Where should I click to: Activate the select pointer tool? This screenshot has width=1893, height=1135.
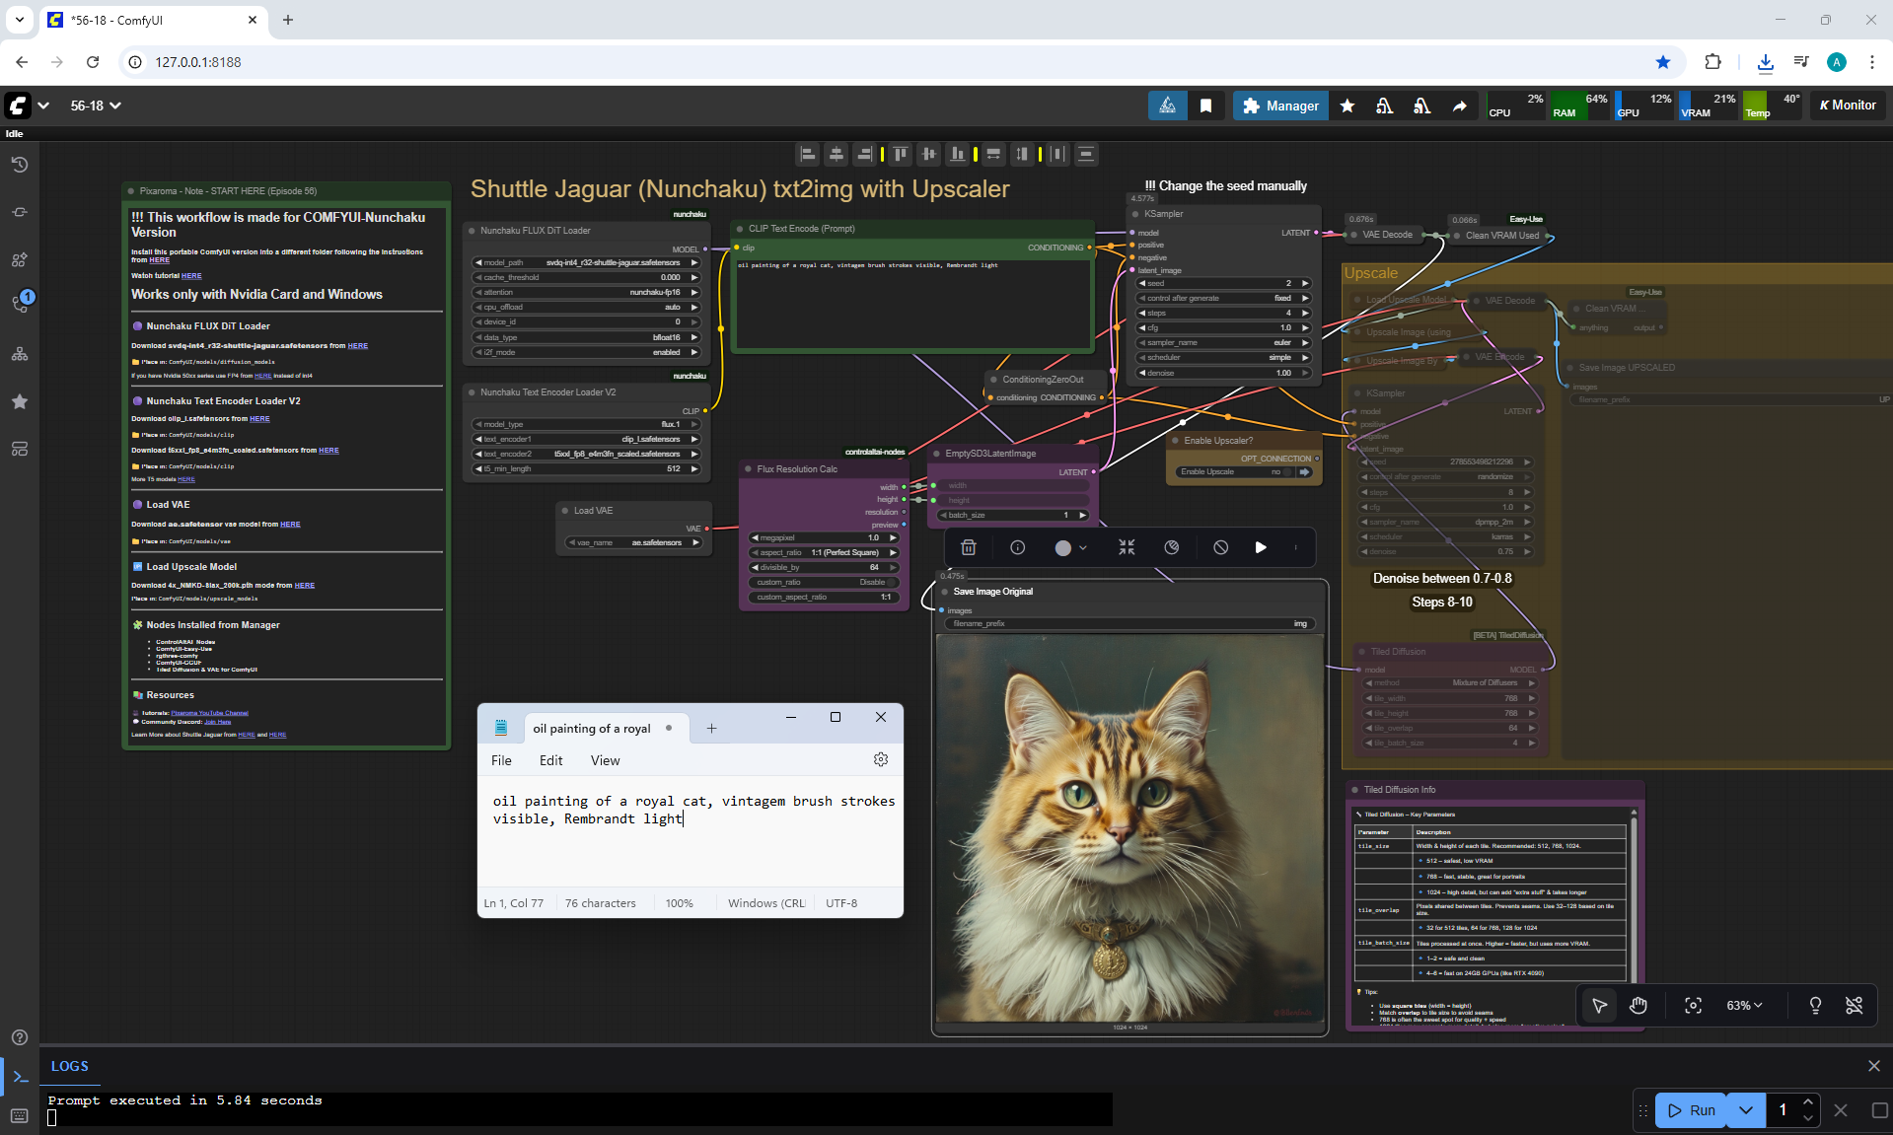1599,1005
